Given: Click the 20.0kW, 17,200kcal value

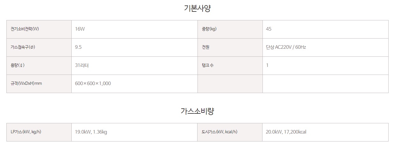Looking at the screenshot, I should pos(286,132).
